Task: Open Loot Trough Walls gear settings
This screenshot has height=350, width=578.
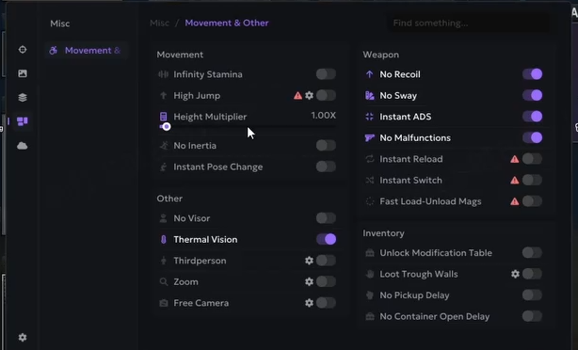Action: tap(515, 274)
